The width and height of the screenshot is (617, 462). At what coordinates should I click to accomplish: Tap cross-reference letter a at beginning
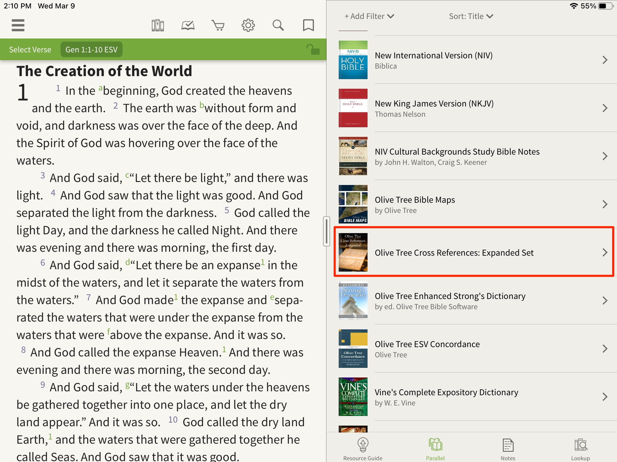[x=100, y=89]
